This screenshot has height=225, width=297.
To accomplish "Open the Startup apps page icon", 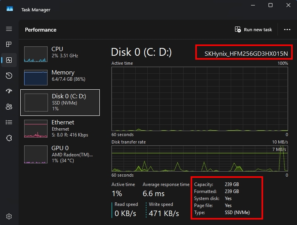I will click(x=9, y=91).
